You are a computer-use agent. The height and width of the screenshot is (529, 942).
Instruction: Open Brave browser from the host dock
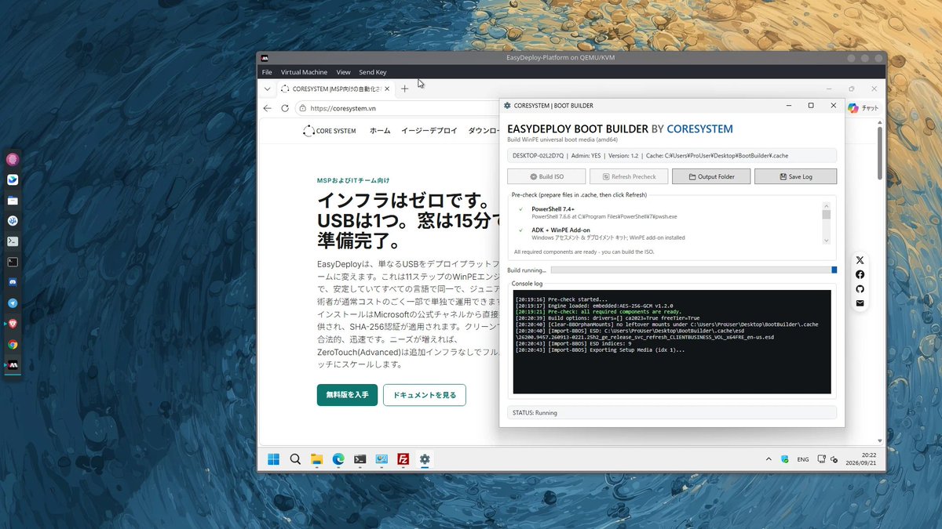[13, 323]
